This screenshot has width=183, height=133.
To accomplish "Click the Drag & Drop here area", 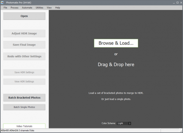I will (x=116, y=64).
